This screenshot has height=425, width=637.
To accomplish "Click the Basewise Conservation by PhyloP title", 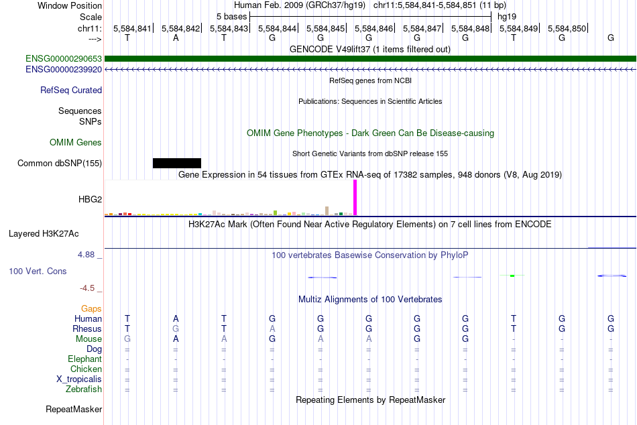I will click(370, 255).
